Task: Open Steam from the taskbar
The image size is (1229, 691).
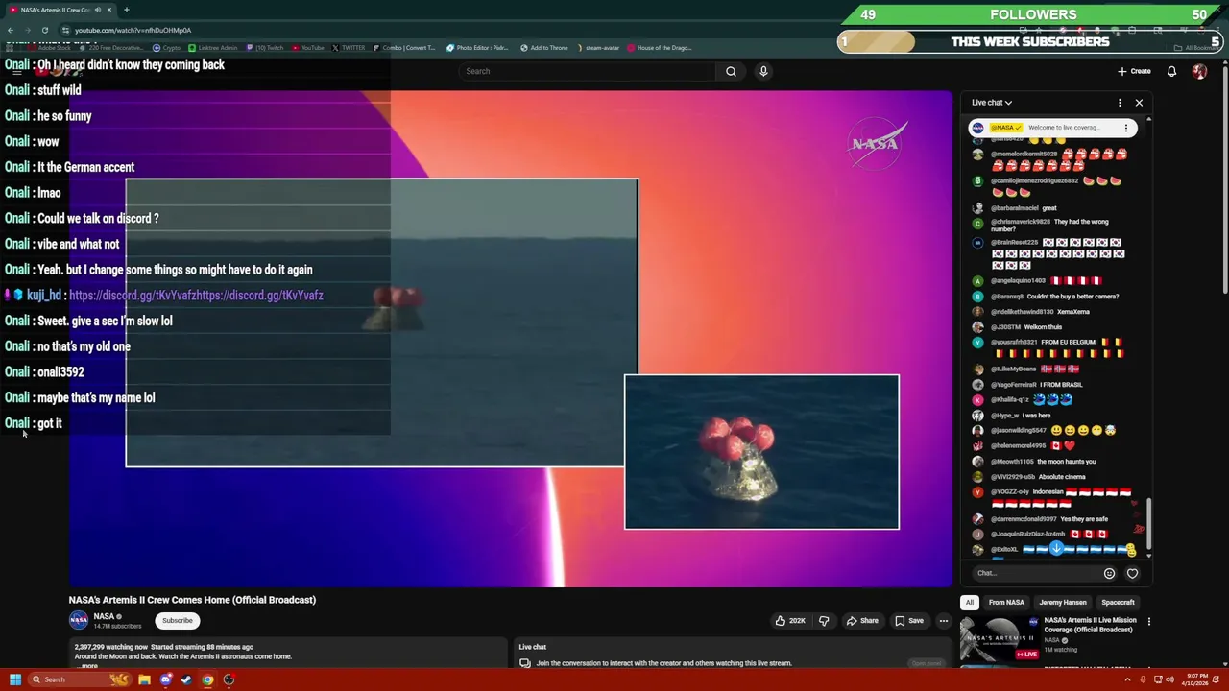Action: click(186, 679)
